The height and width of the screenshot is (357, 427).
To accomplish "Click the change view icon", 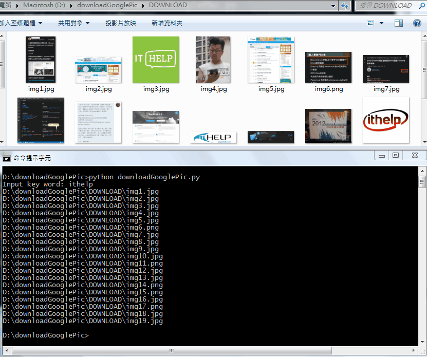I will pos(370,23).
